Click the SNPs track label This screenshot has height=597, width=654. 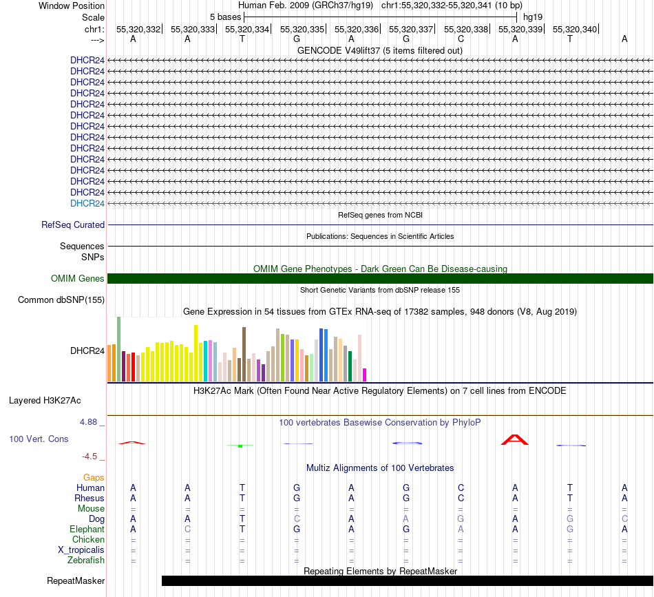pyautogui.click(x=93, y=257)
